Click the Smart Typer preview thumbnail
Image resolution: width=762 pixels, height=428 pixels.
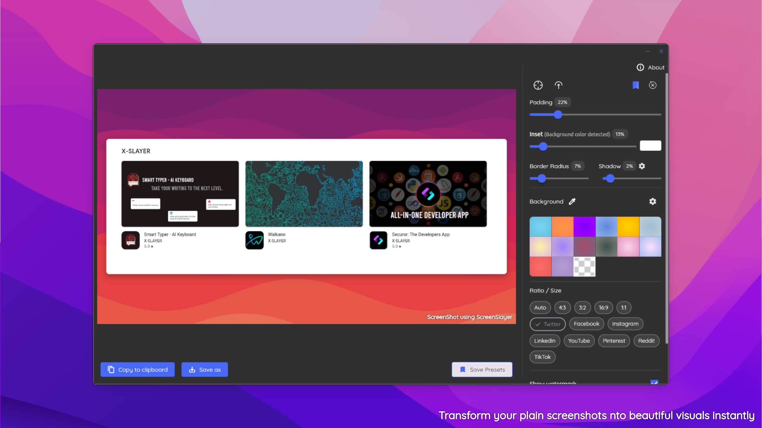180,194
